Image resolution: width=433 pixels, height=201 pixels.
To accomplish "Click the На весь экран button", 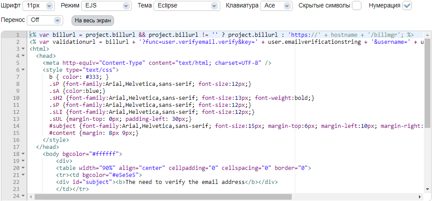I will click(x=93, y=21).
